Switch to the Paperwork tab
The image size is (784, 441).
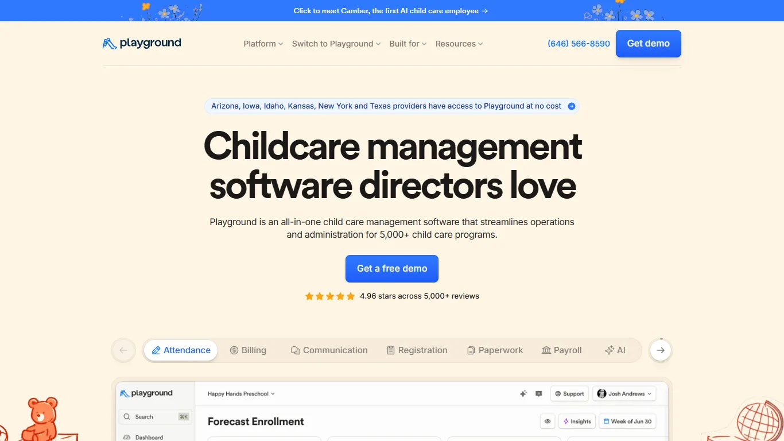pyautogui.click(x=495, y=350)
